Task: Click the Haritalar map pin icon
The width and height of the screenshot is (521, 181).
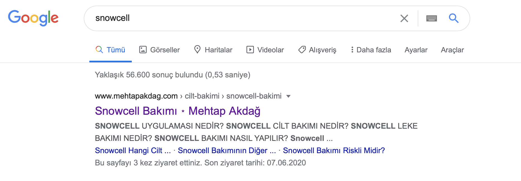Action: pyautogui.click(x=198, y=50)
